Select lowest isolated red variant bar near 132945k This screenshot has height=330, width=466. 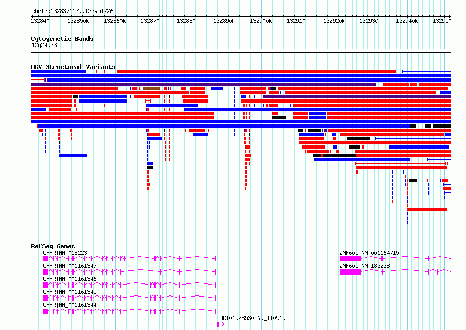pyautogui.click(x=427, y=210)
